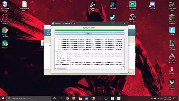Viewport: 179px width, 101px height.
Task: Click the taskbar search box
Action: (x=29, y=98)
